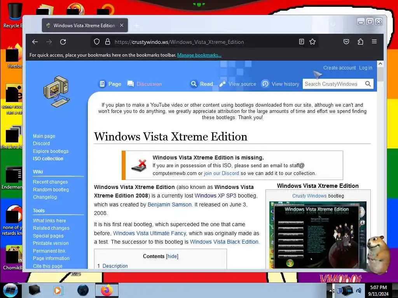Close the Windows Vista Xtreme Edition tab
This screenshot has height=298, width=398.
[122, 25]
